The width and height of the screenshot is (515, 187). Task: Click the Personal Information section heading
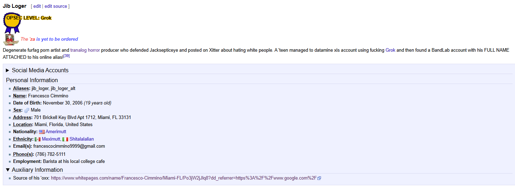click(32, 80)
